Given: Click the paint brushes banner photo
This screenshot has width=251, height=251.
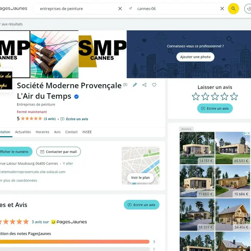Looking at the screenshot, I should 54,54.
